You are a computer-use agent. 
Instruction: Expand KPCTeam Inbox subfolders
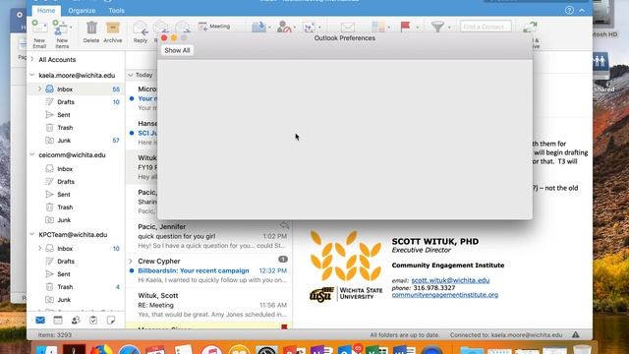[39, 249]
